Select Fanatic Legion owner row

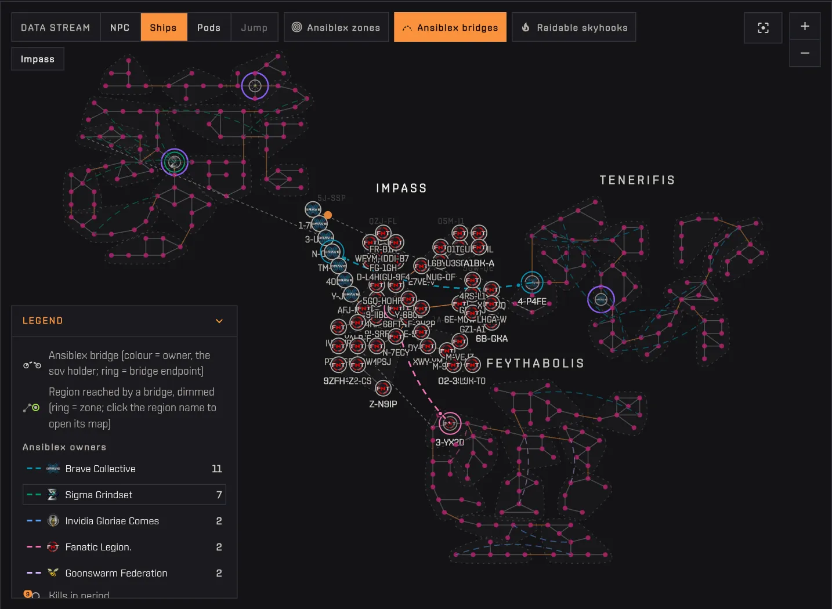click(124, 547)
